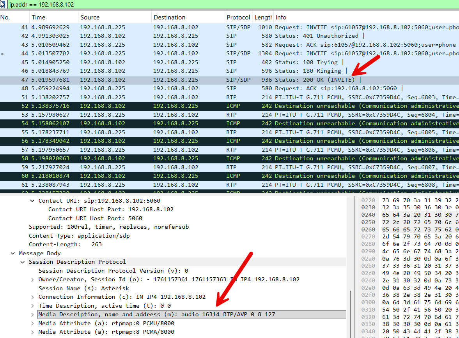Select packet 42 with 401 Unauthorized status
Screen dimensions: 459x338
[195, 36]
